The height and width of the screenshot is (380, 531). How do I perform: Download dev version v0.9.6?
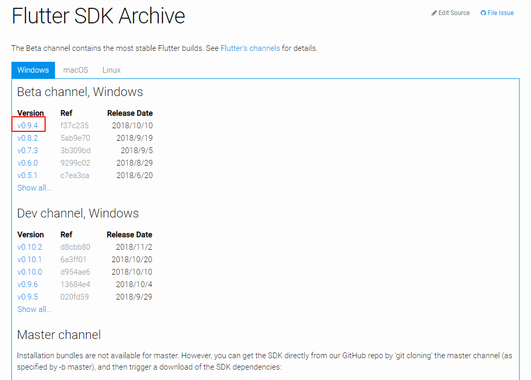pyautogui.click(x=27, y=284)
